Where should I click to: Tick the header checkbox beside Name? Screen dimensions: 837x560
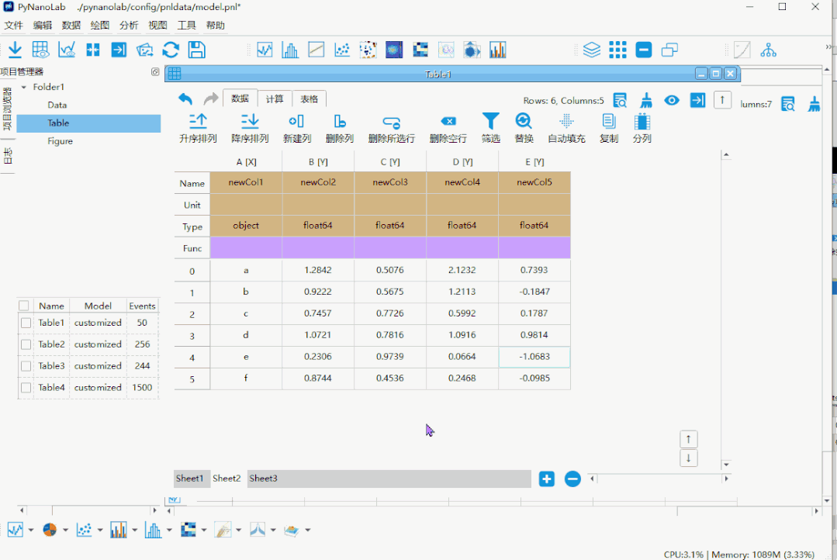[x=23, y=306]
